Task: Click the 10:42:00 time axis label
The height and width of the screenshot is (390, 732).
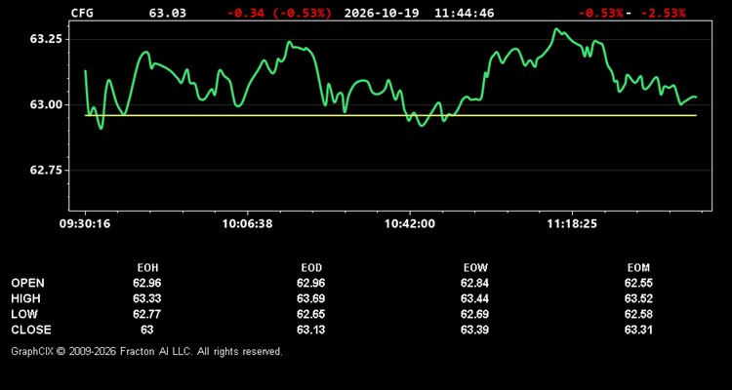Action: [x=409, y=223]
